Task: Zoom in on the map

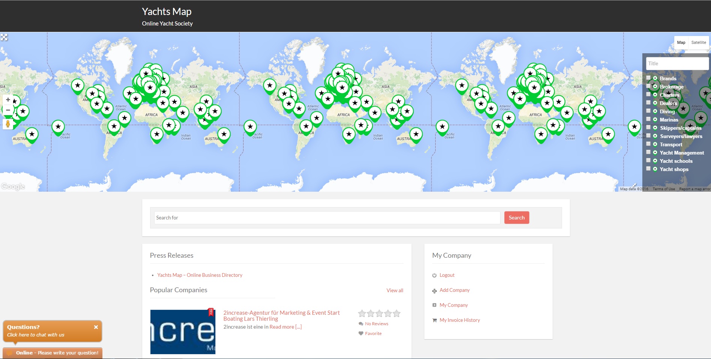Action: pyautogui.click(x=8, y=100)
